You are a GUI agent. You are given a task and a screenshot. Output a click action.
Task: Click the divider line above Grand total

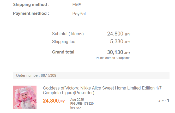tap(91, 47)
